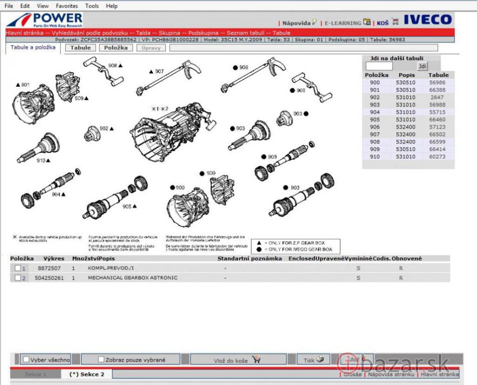Toggle Zobraz pouze vybrané checkbox
This screenshot has width=477, height=385.
tap(101, 359)
